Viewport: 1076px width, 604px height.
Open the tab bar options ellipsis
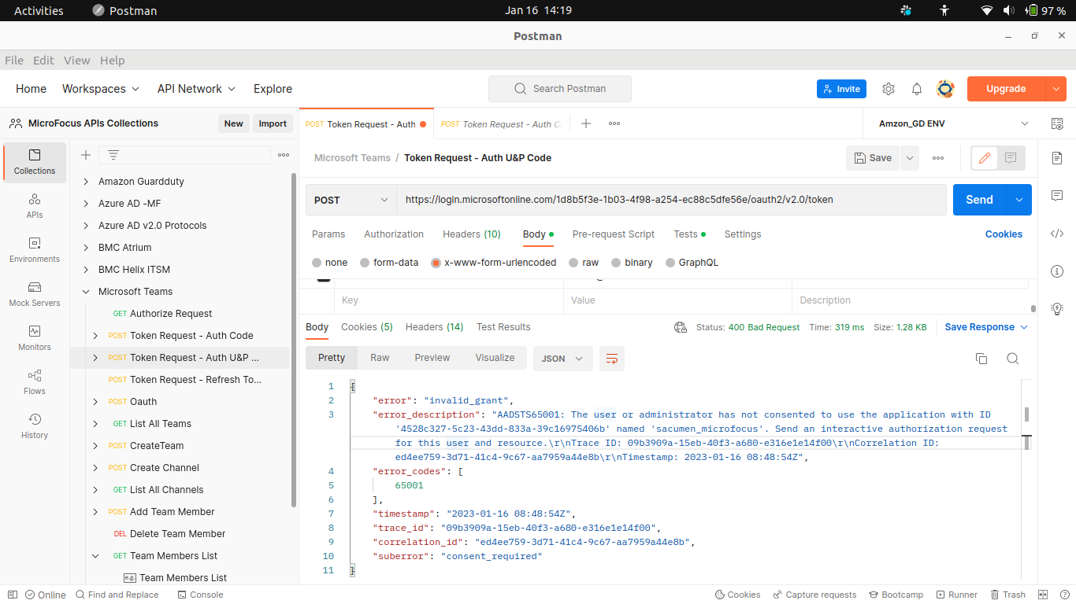click(614, 123)
